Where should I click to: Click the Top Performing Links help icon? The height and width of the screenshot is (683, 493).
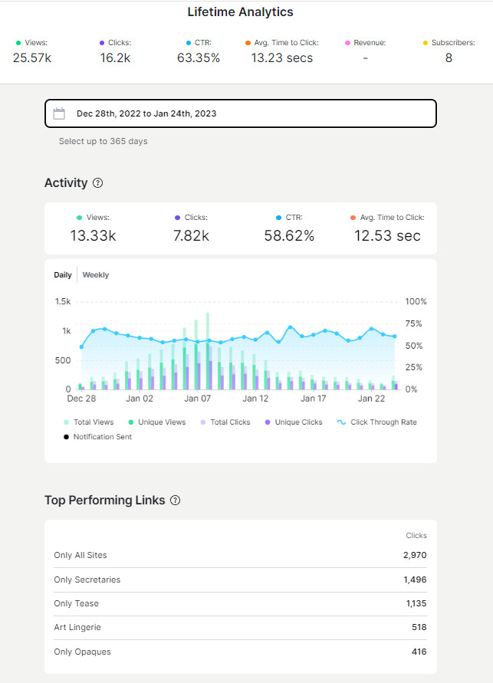tap(175, 501)
